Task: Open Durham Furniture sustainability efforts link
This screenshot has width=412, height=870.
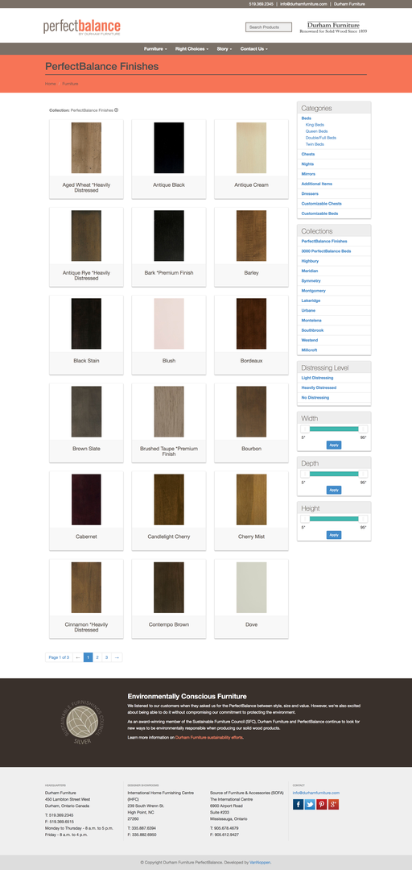Action: 209,737
